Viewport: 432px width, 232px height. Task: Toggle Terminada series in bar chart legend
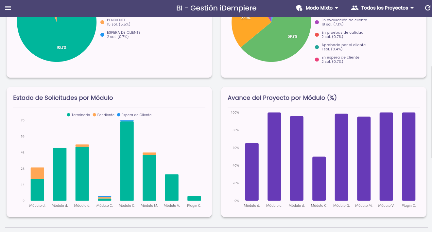click(78, 115)
